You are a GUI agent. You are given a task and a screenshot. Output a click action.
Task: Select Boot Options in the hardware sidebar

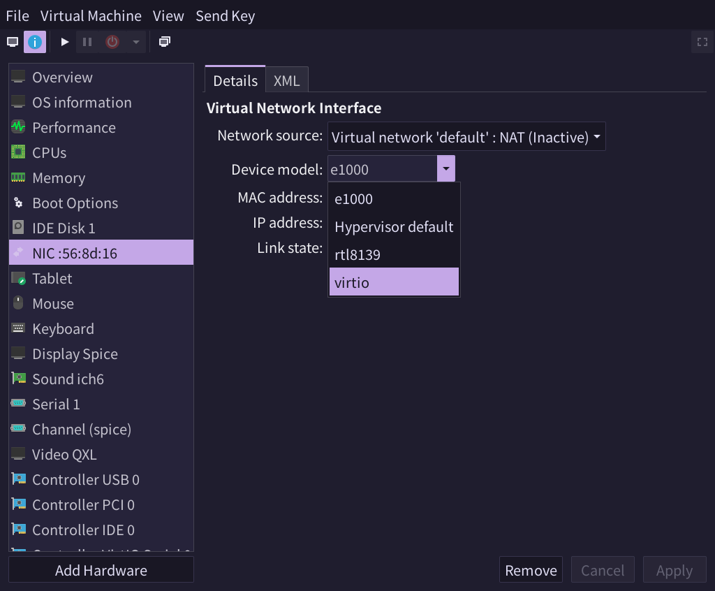pos(75,203)
